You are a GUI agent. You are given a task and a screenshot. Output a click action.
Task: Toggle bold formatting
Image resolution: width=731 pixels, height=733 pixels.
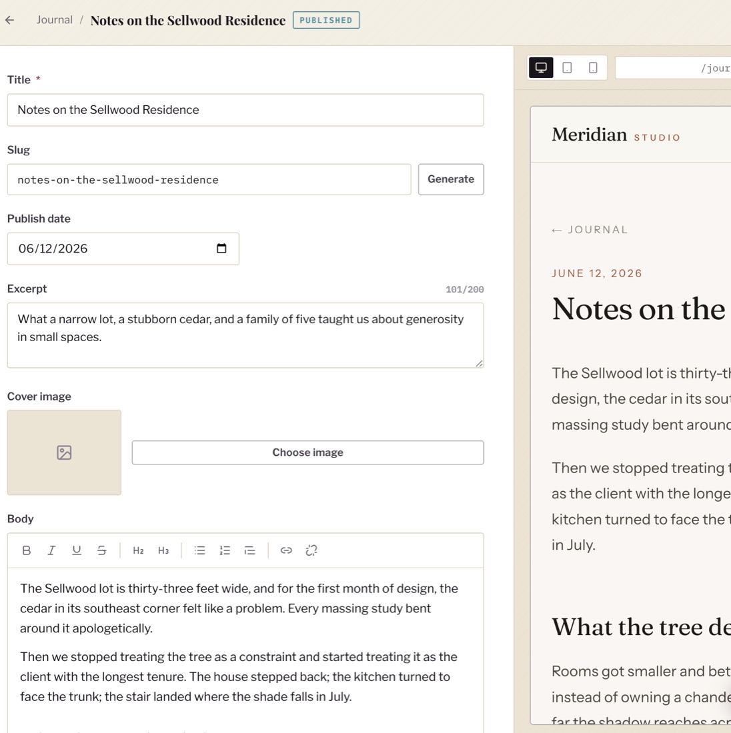[27, 550]
